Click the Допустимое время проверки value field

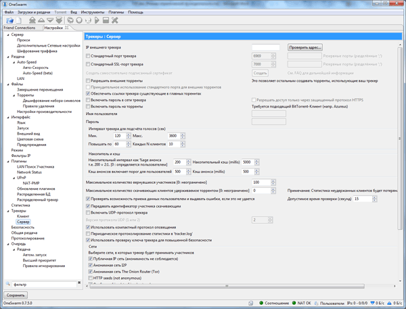tap(363, 199)
